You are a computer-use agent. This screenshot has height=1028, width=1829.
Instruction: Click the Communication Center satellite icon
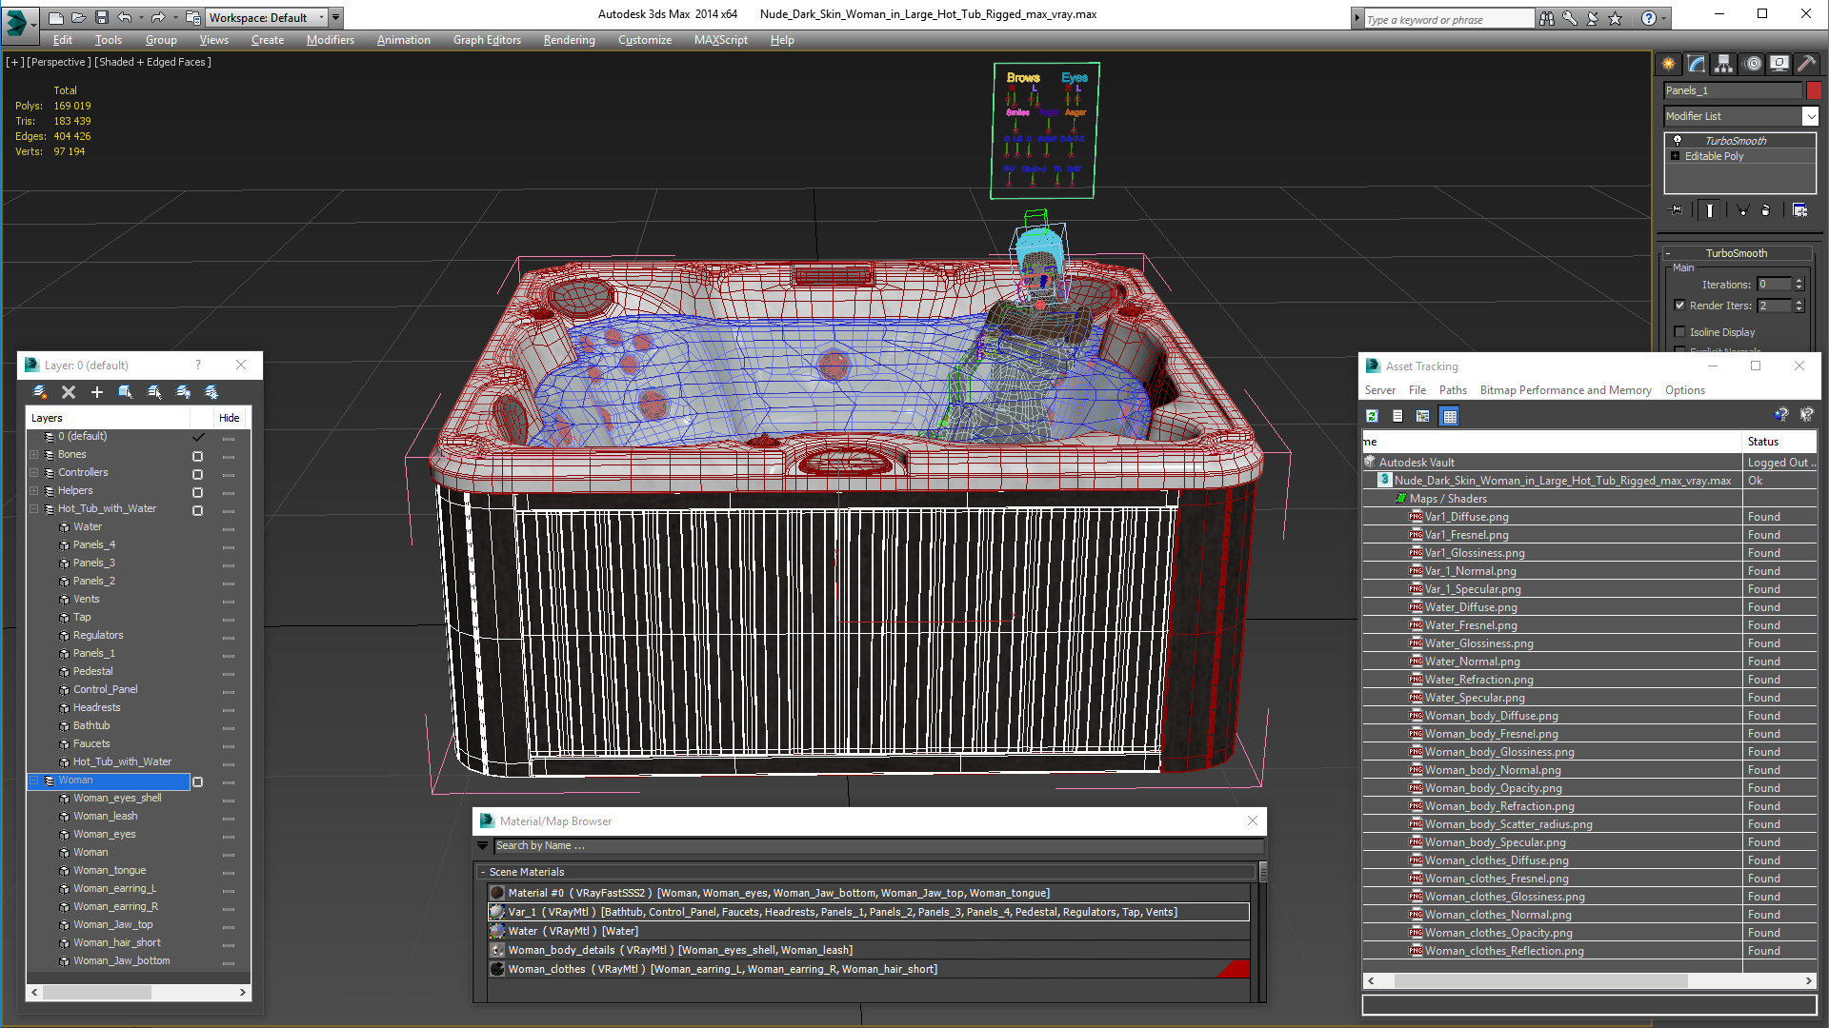1593,18
